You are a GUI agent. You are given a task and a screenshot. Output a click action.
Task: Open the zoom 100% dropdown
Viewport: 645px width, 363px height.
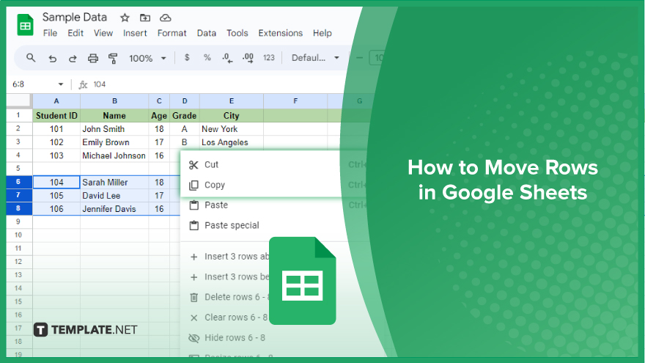pyautogui.click(x=147, y=59)
